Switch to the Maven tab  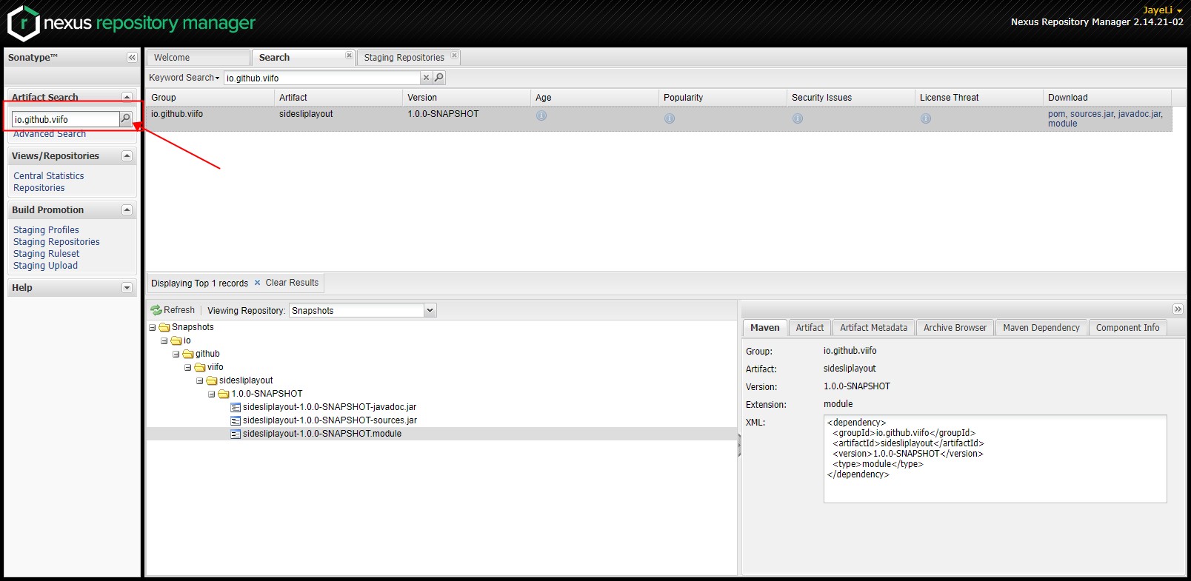point(764,328)
